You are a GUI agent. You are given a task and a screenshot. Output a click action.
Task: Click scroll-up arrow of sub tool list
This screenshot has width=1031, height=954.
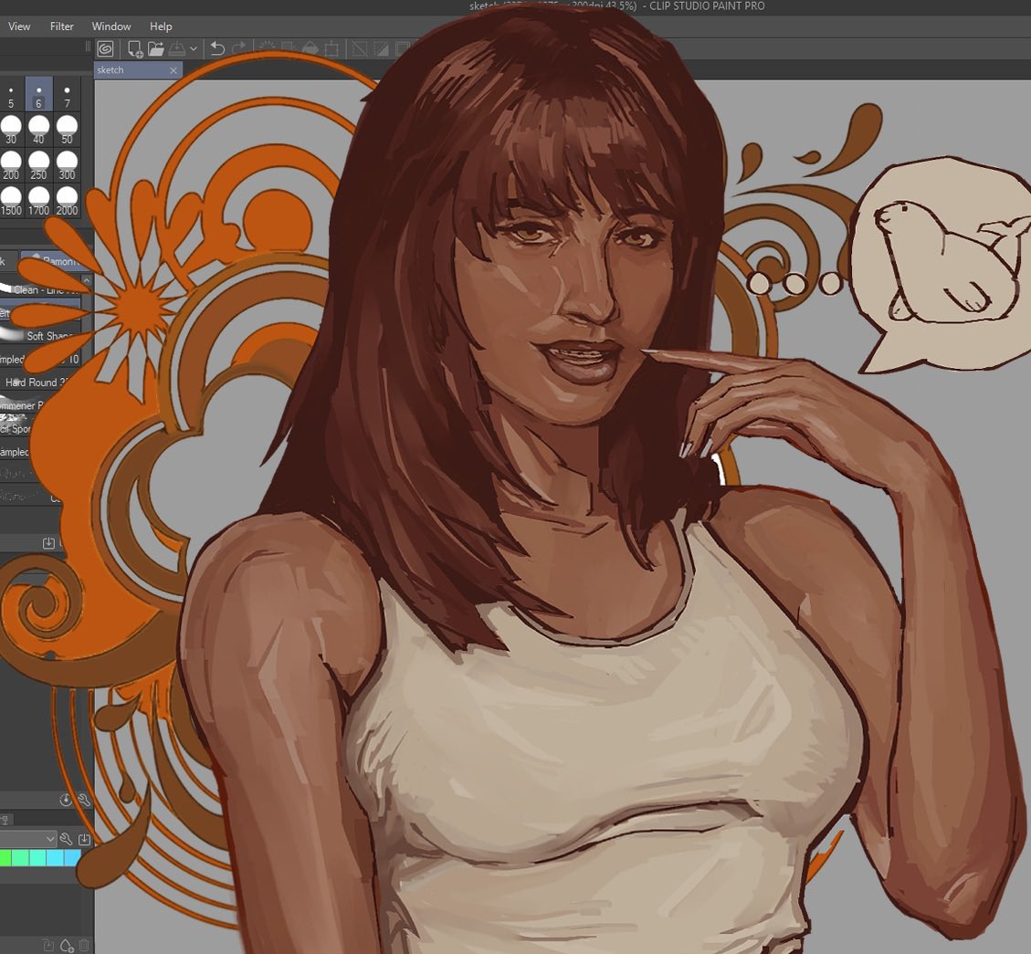[87, 281]
